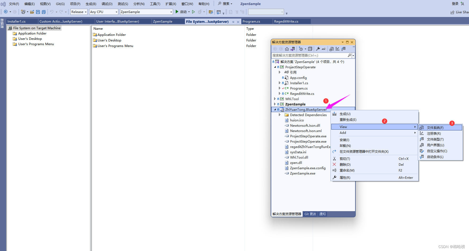The height and width of the screenshot is (251, 469).
Task: Click the scissors icon for 剪切(T)
Action: 334,159
